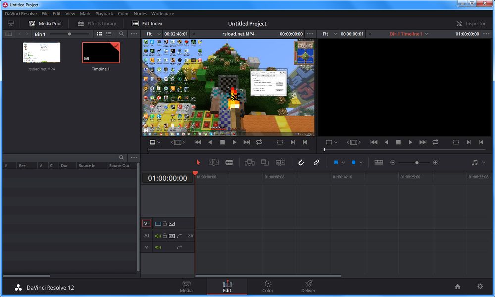
Task: Play the clip in the source viewer
Action: (x=234, y=142)
